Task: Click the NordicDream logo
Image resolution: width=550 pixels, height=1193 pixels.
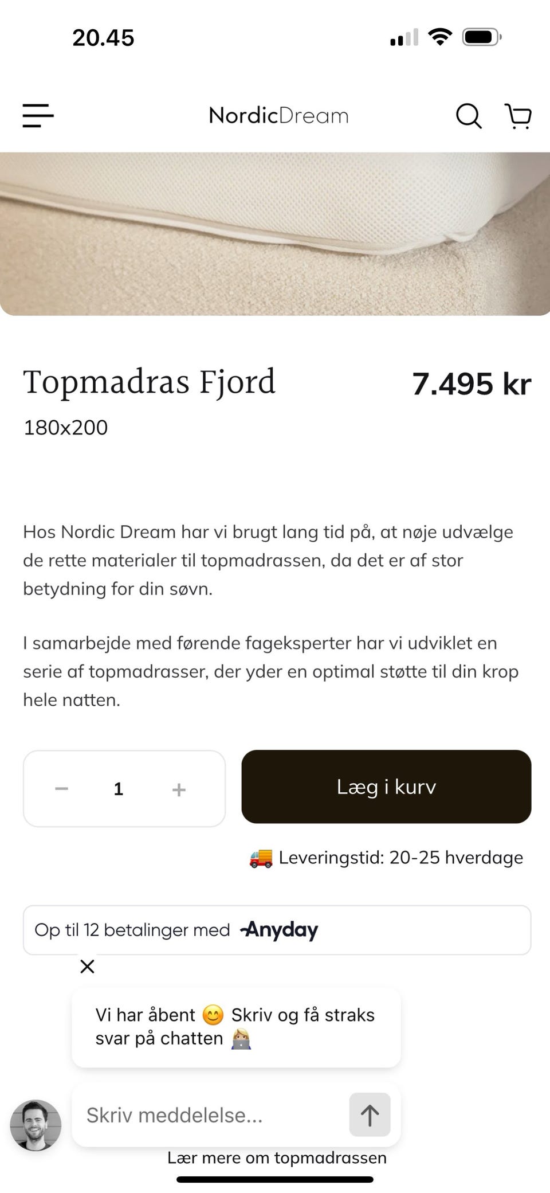Action: 278,116
